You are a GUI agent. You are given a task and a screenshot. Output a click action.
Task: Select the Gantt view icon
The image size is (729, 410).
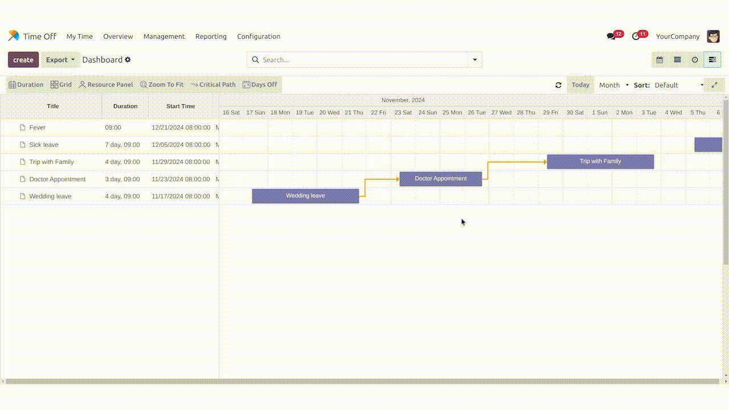[712, 60]
